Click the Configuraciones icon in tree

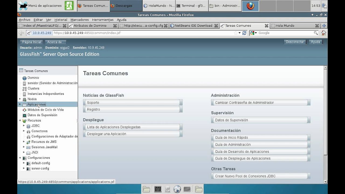coord(25,158)
